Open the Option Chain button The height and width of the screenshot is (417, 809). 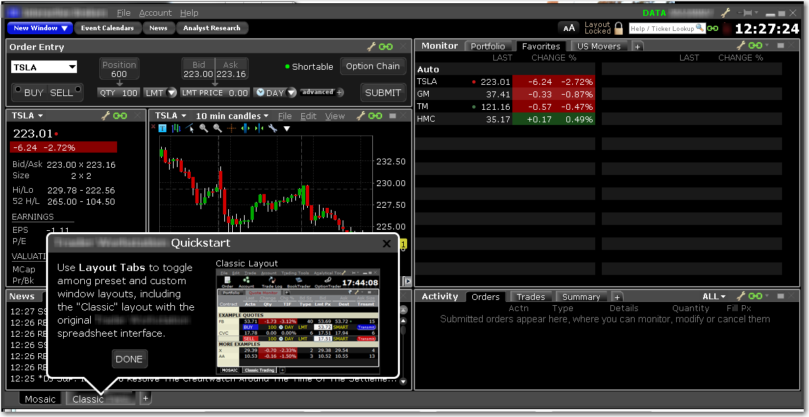[373, 66]
